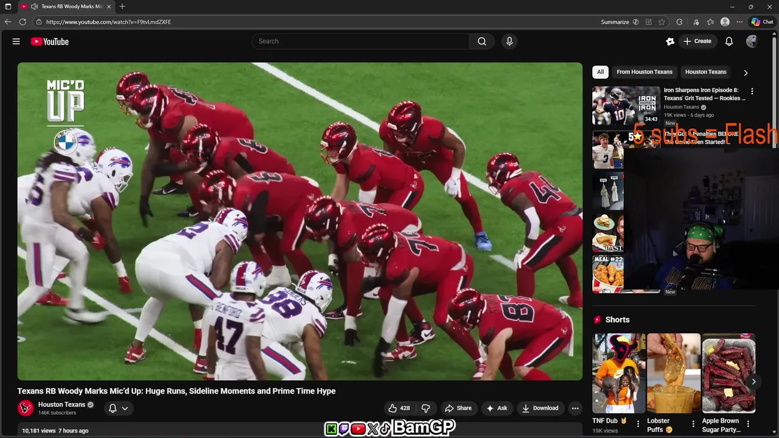Click the Share button
Viewport: 779px width, 438px height.
click(458, 408)
